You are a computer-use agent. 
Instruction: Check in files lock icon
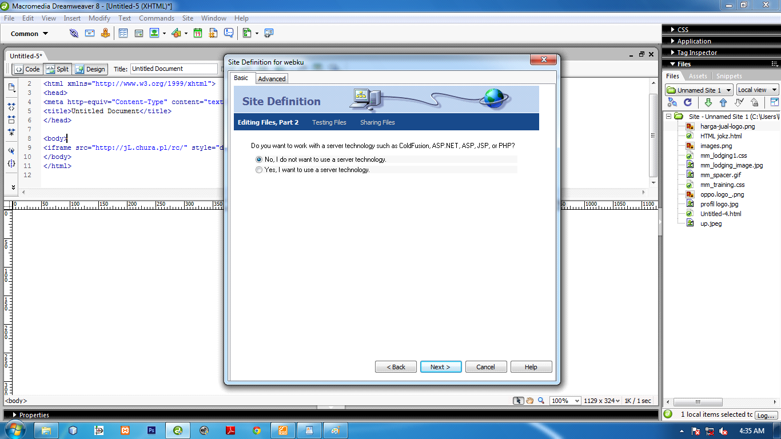(754, 102)
